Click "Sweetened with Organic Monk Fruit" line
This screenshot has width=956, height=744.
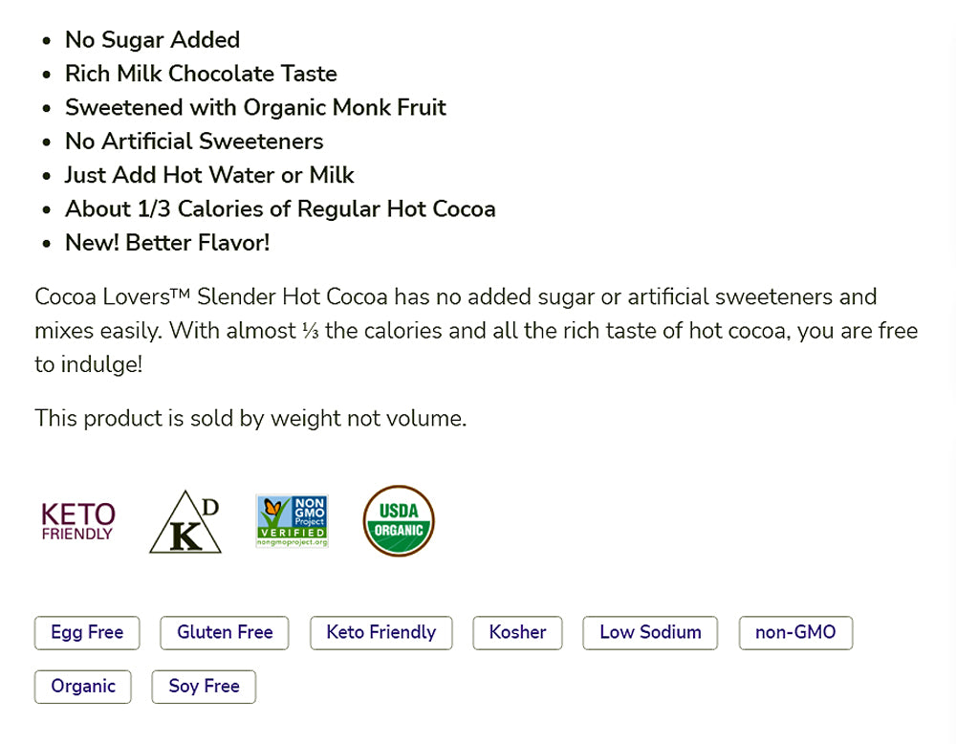pyautogui.click(x=255, y=107)
